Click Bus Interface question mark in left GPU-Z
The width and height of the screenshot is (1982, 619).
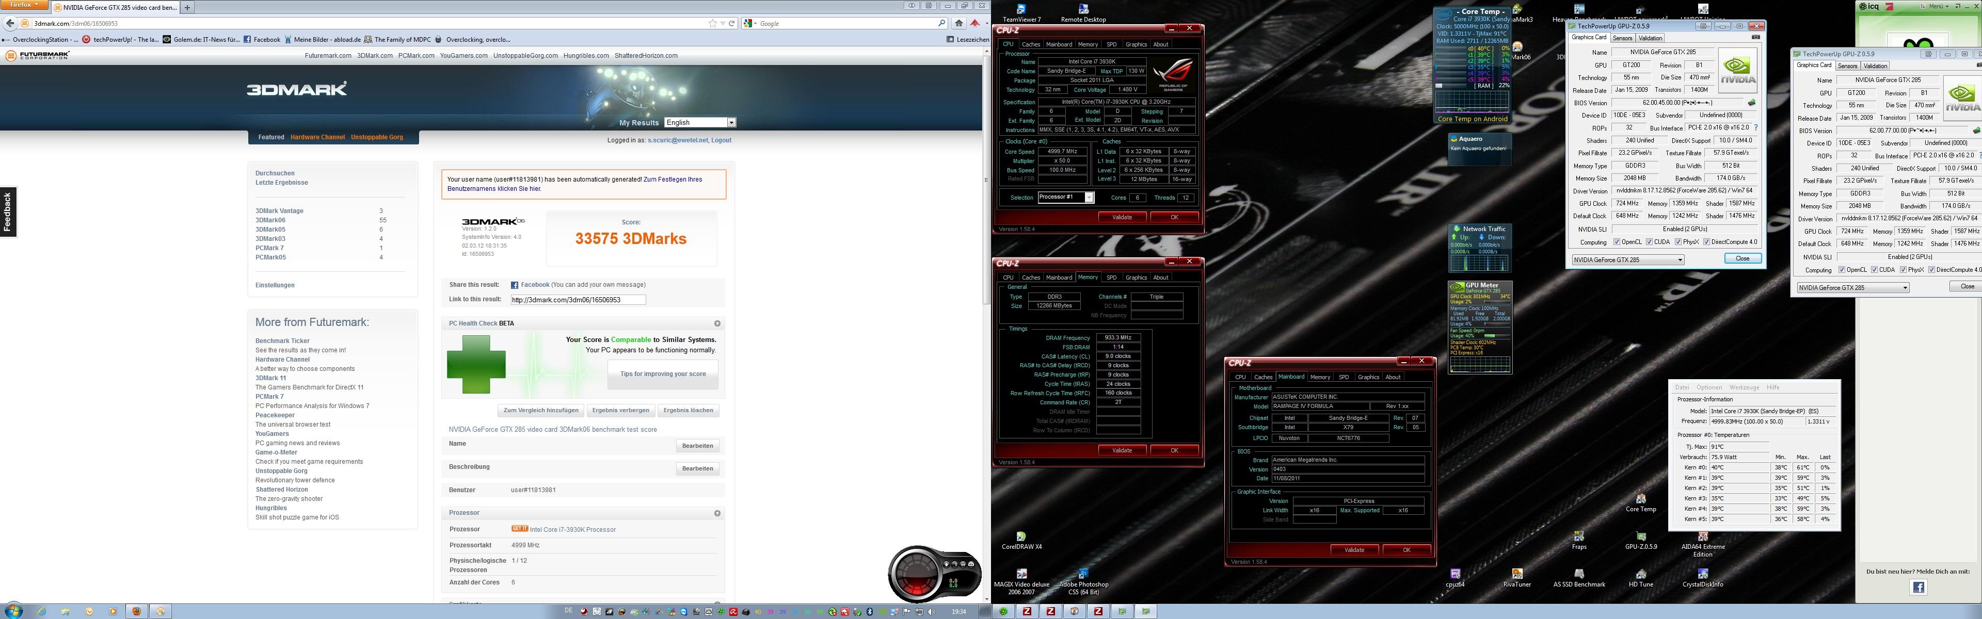(x=1755, y=127)
